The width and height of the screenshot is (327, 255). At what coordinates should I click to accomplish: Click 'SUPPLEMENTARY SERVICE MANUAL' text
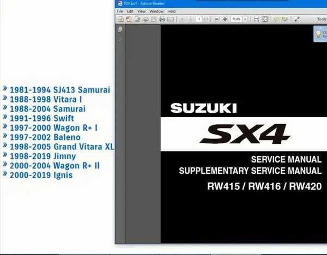click(x=250, y=171)
